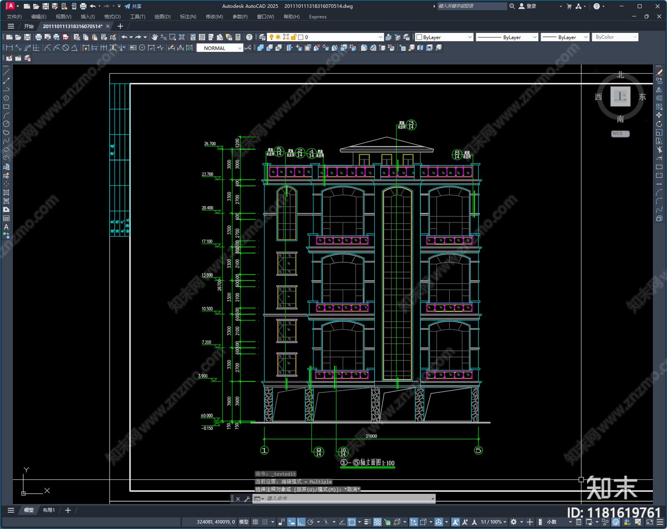This screenshot has width=667, height=529.
Task: Toggle transparency display in status bar
Action: (x=377, y=522)
